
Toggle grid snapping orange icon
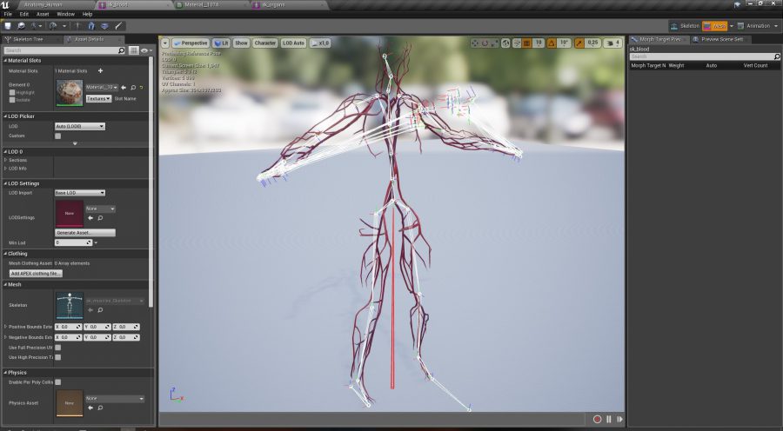pyautogui.click(x=527, y=43)
